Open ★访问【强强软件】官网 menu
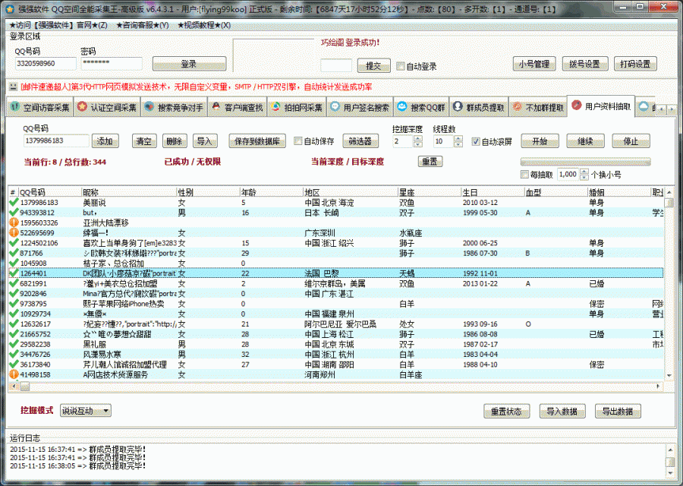Image resolution: width=683 pixels, height=486 pixels. pos(58,25)
